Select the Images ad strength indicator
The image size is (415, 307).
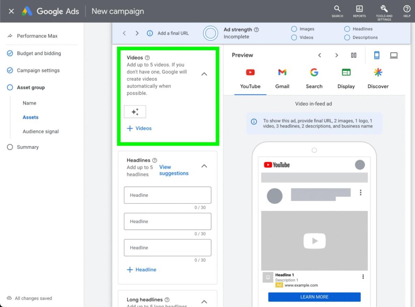(294, 29)
